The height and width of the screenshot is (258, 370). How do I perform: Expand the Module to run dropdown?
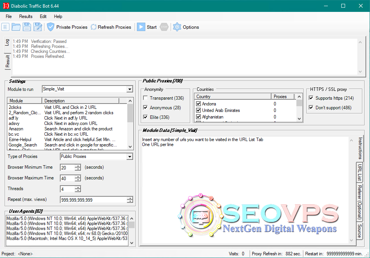pos(130,89)
